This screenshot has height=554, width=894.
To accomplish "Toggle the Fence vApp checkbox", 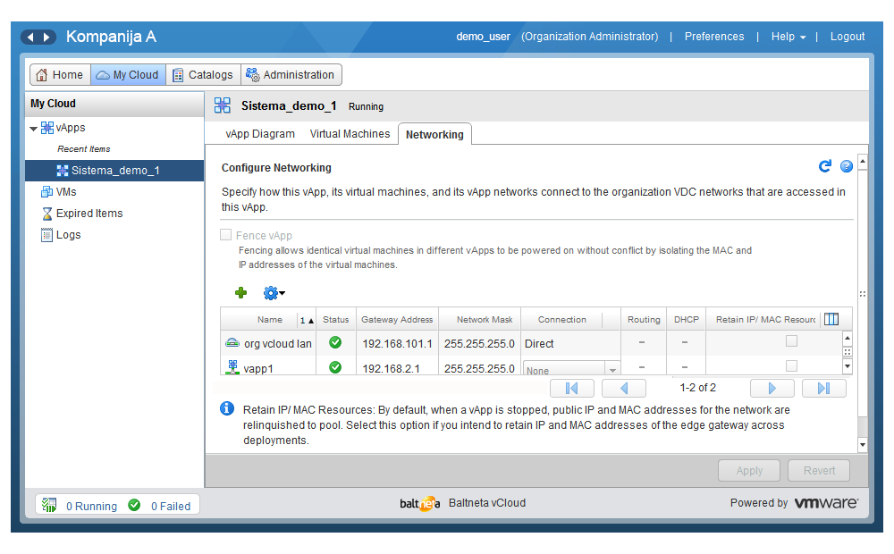I will coord(226,235).
